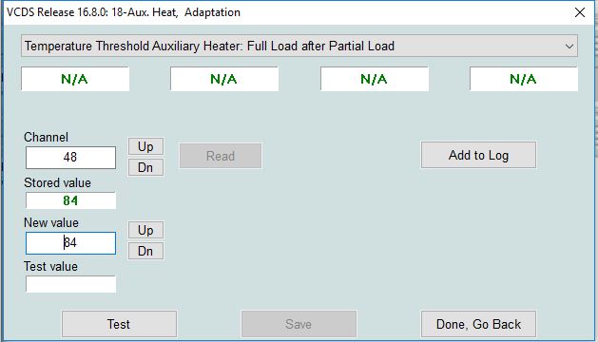Raise the New value with Up button
This screenshot has width=598, height=342.
(x=145, y=230)
